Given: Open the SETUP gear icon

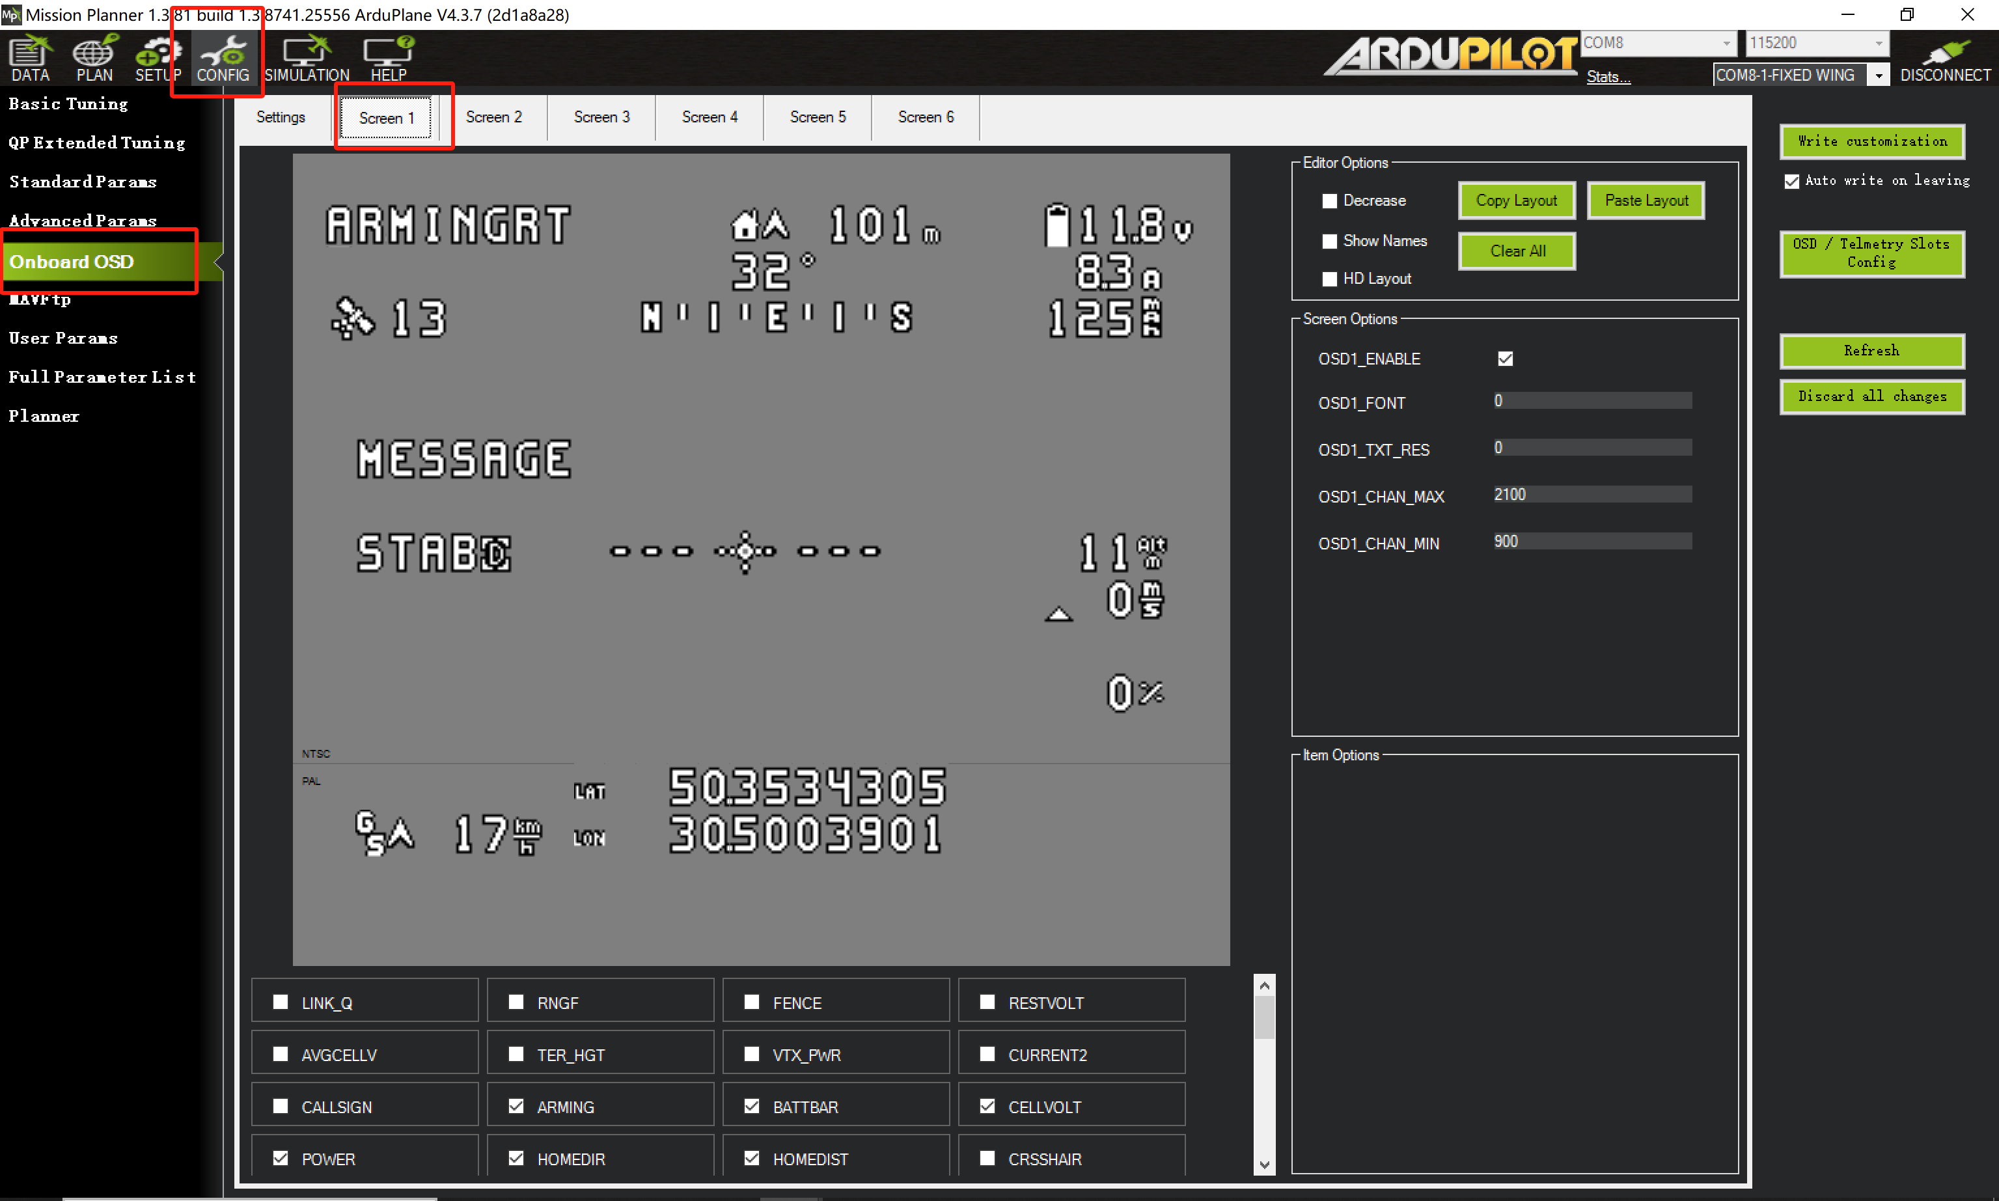Looking at the screenshot, I should [x=158, y=59].
